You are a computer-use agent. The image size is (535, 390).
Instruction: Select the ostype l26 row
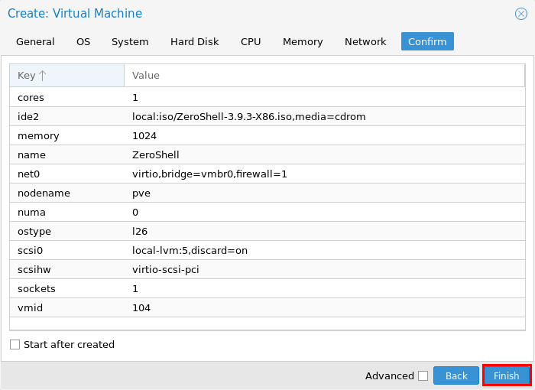pos(267,231)
